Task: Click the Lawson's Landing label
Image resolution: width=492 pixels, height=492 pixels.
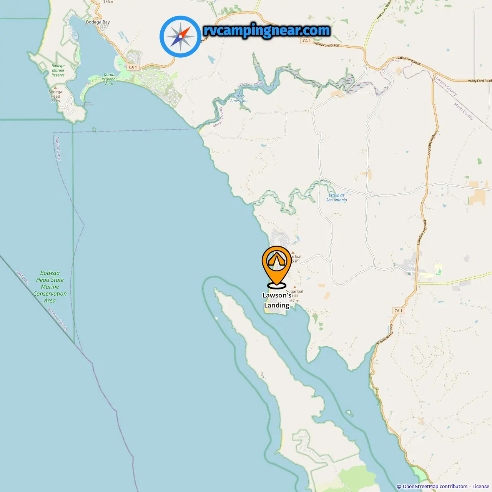Action: 277,300
